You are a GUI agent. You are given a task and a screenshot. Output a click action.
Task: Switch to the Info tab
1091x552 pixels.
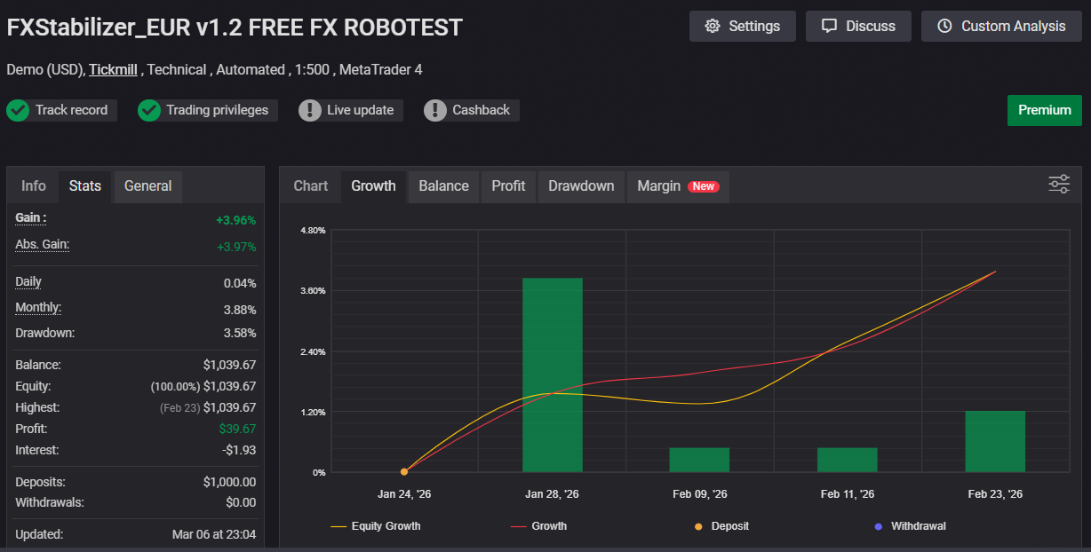click(34, 186)
